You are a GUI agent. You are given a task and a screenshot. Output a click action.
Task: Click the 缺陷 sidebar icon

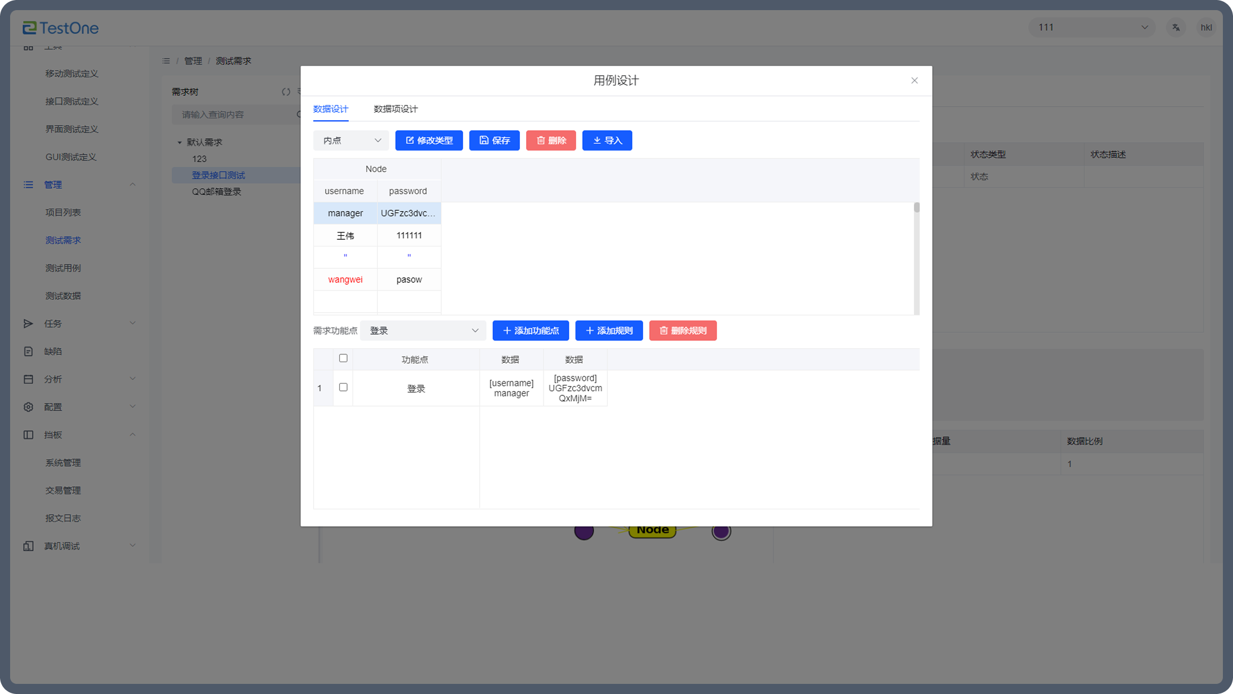[28, 351]
